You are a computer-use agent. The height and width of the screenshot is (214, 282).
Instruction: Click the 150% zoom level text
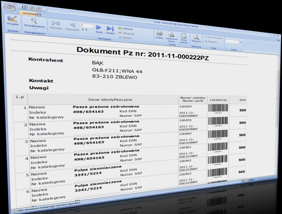click(x=251, y=180)
